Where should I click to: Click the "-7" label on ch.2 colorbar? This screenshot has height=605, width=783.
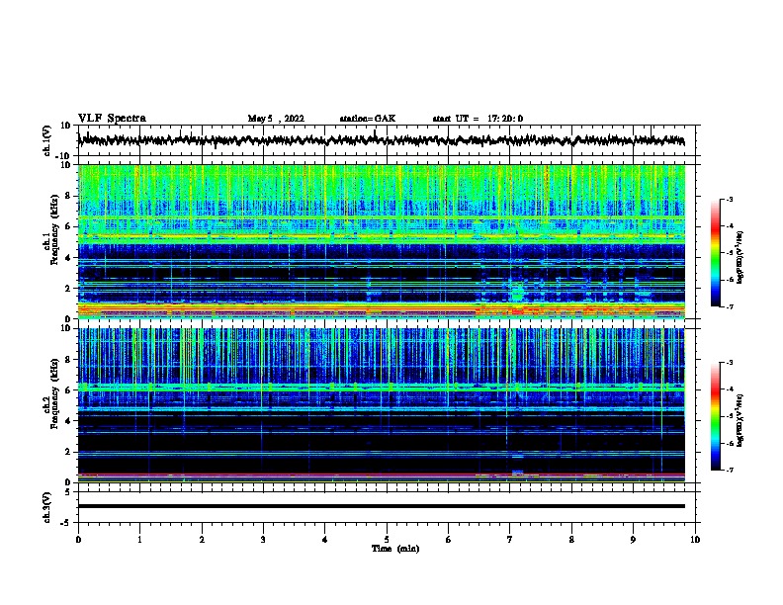point(729,470)
